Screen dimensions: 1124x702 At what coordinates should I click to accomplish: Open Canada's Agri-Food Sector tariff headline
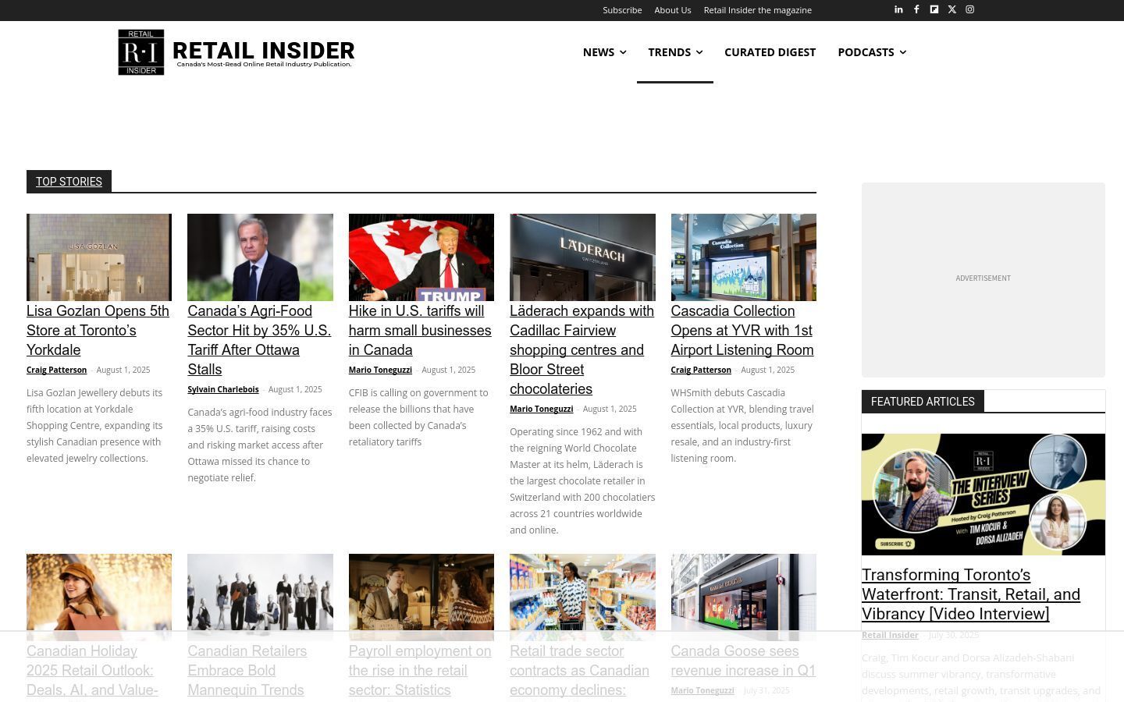point(260,340)
